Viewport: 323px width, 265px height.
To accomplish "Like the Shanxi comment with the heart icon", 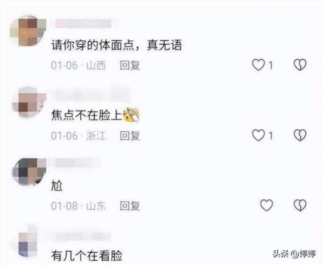I will pos(258,65).
